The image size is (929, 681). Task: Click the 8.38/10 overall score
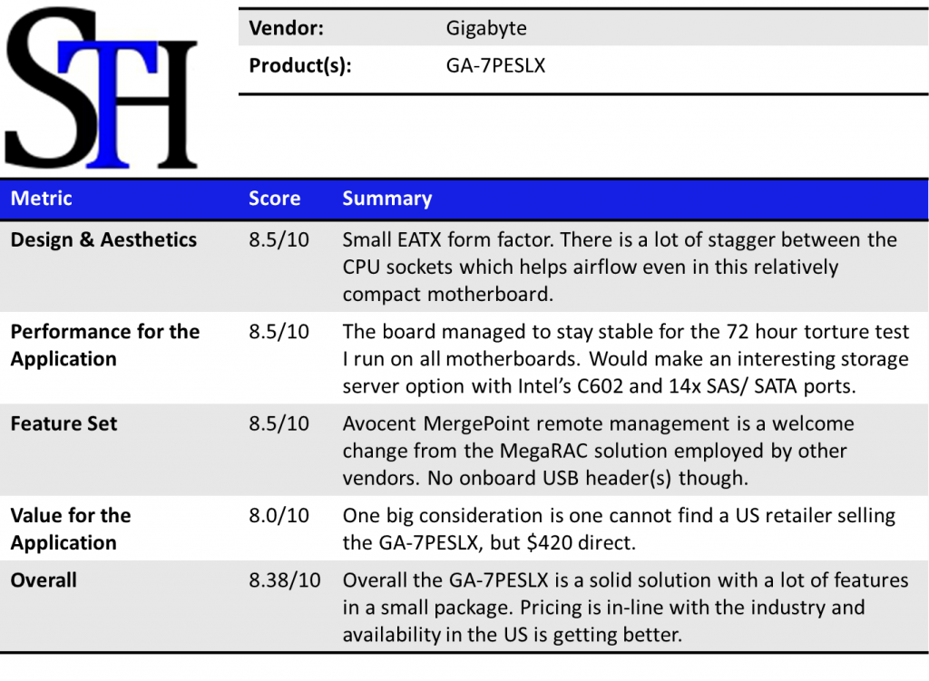[284, 580]
